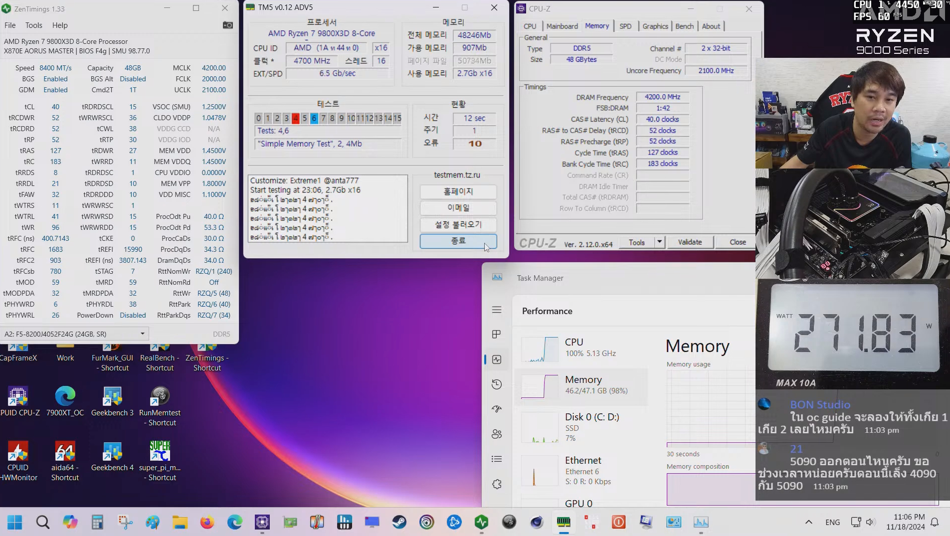
Task: Open the Work folder on desktop
Action: (x=65, y=353)
